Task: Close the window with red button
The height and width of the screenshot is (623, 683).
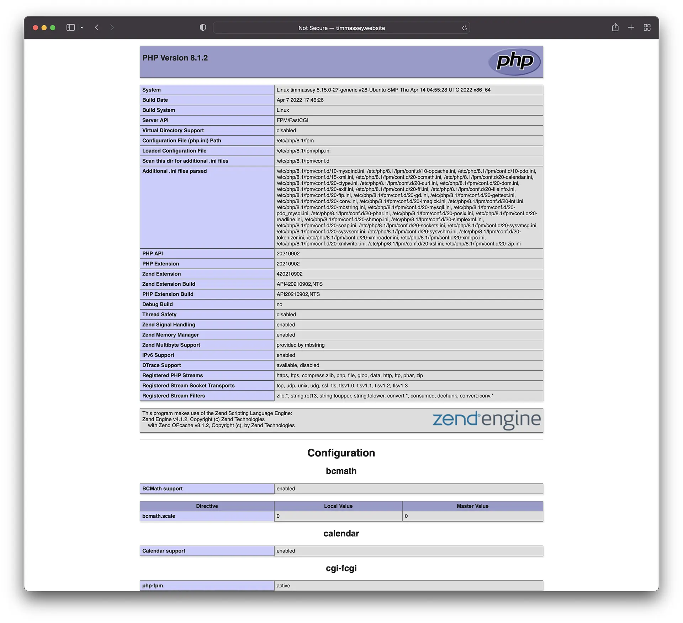Action: pos(35,28)
